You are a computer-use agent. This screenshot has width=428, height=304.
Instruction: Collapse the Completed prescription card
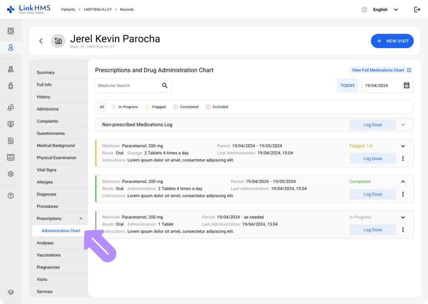(x=403, y=182)
